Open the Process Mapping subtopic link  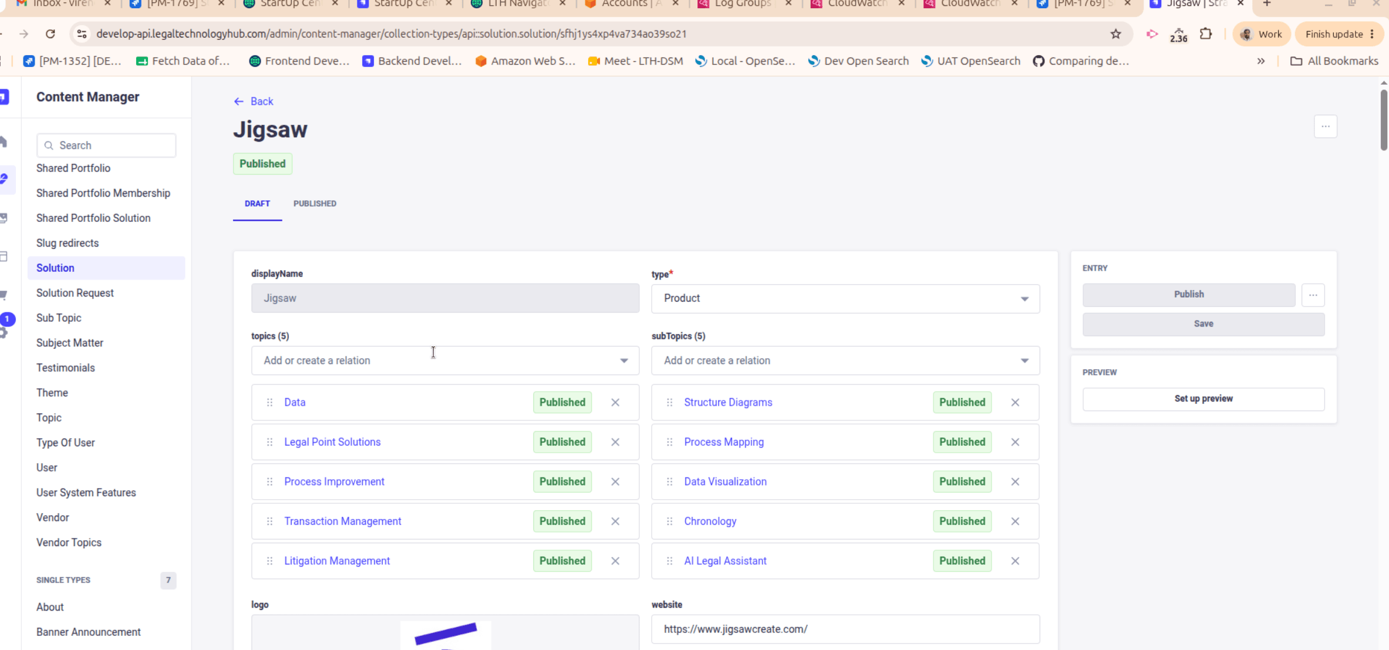(724, 442)
